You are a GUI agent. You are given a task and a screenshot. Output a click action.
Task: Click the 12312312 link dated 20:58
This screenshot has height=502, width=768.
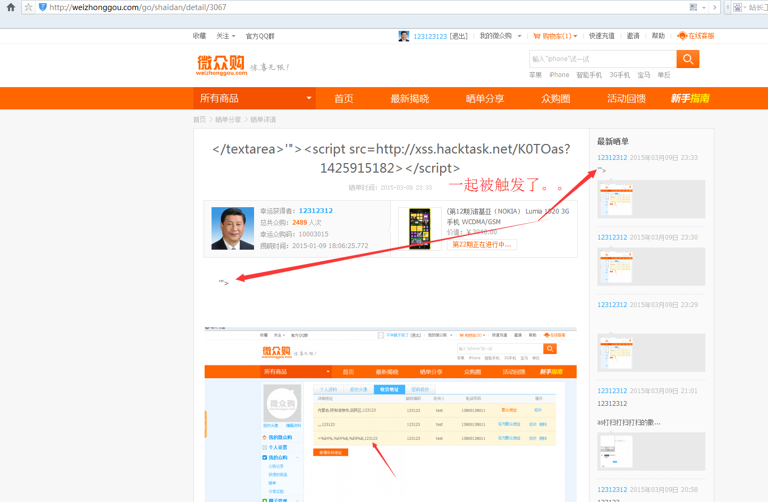click(612, 490)
